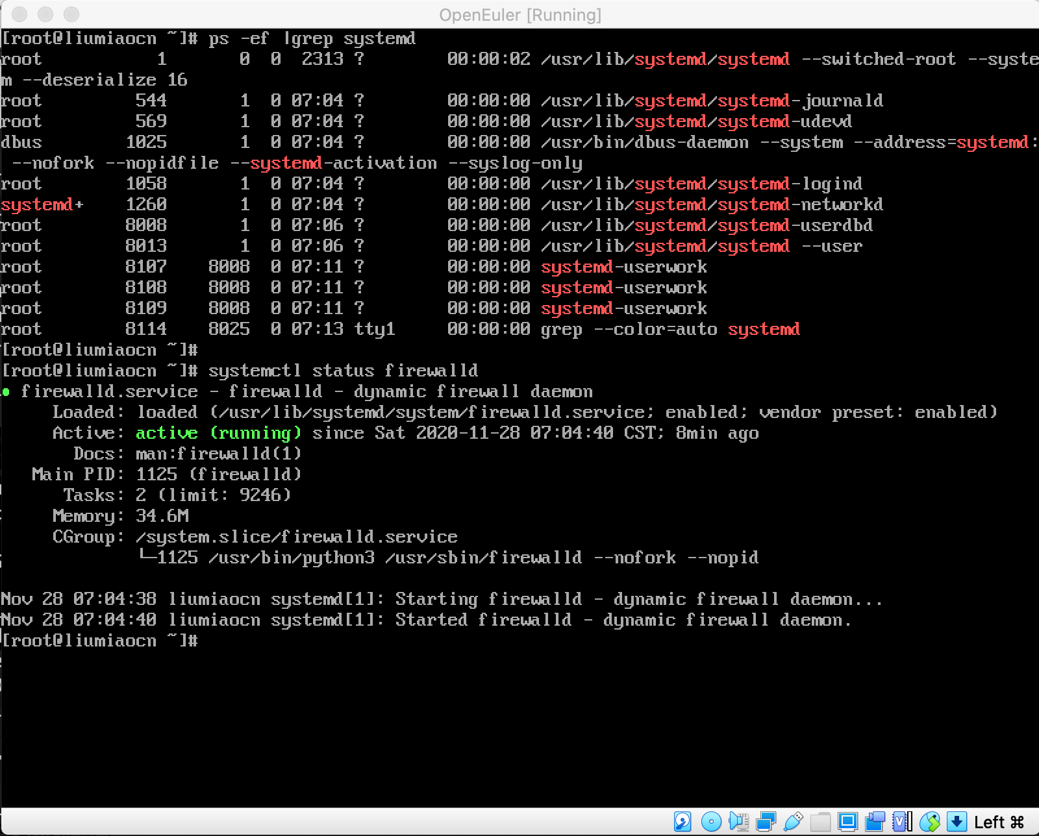
Task: Click the systemd-udevd process path
Action: 697,121
